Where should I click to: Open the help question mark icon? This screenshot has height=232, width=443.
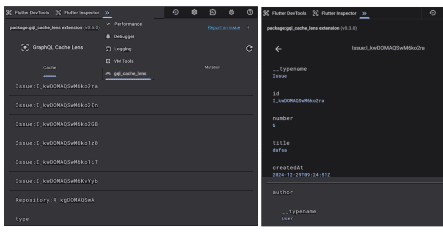250,12
